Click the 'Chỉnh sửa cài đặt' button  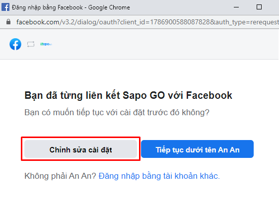click(80, 149)
